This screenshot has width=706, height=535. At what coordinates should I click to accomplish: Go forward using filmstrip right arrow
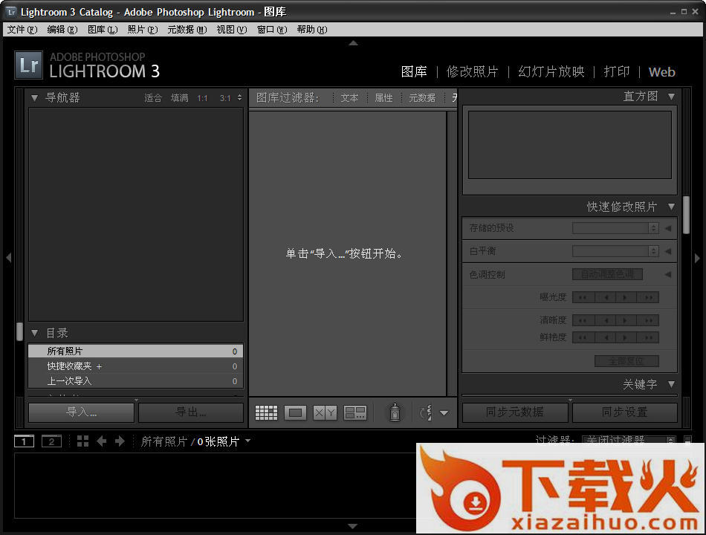[120, 441]
